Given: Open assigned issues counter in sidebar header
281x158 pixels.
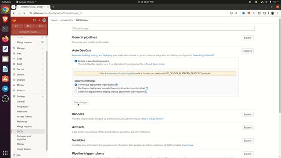Looking at the screenshot, I should pos(18,26).
